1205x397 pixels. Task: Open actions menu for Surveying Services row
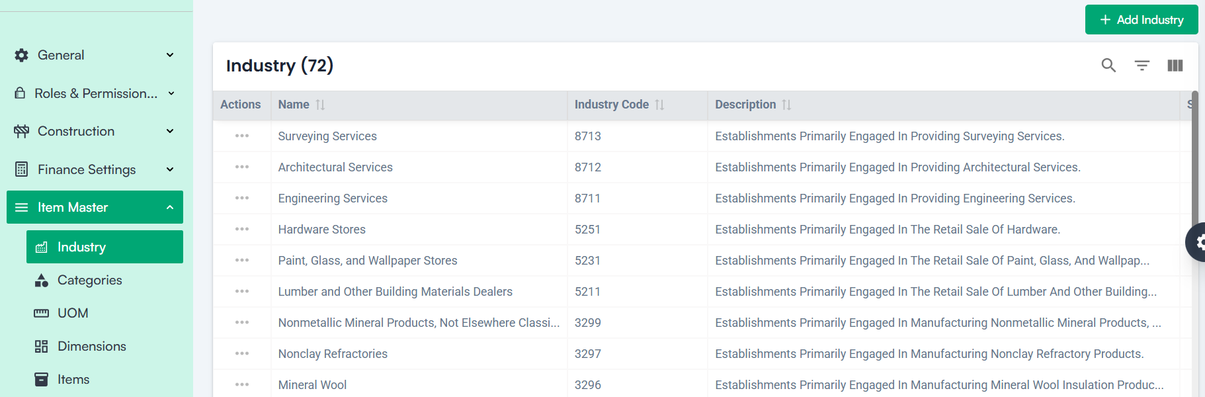click(242, 136)
